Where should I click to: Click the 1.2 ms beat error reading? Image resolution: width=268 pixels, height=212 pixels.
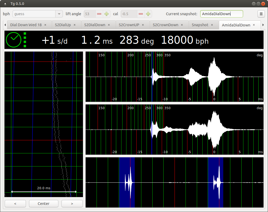point(97,40)
